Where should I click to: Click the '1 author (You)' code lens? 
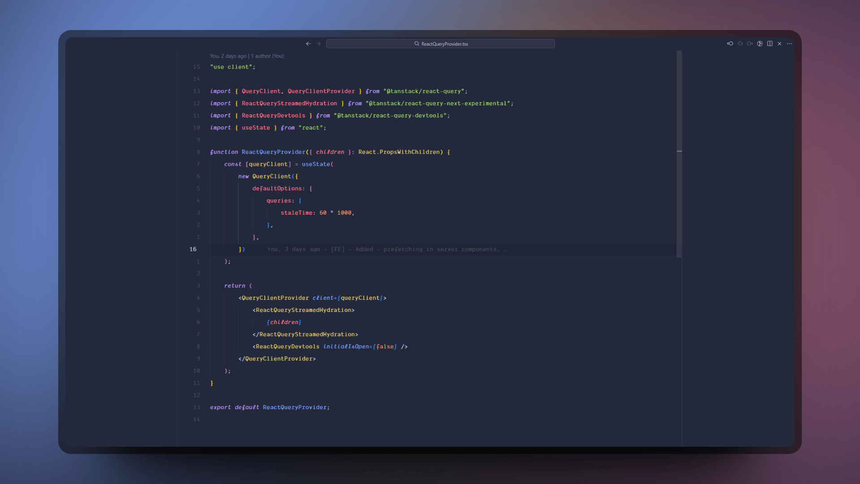[267, 56]
